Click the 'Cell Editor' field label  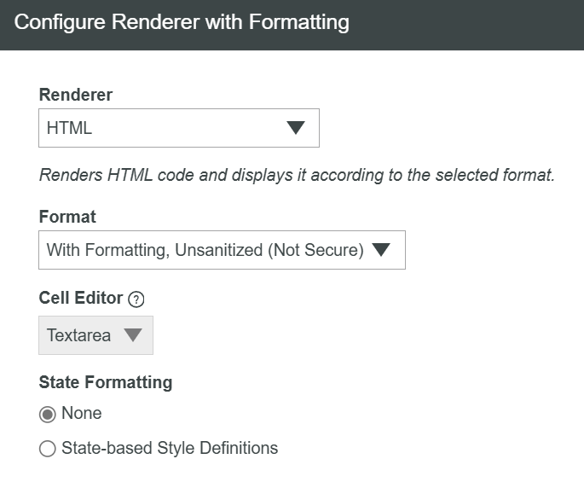click(x=81, y=299)
